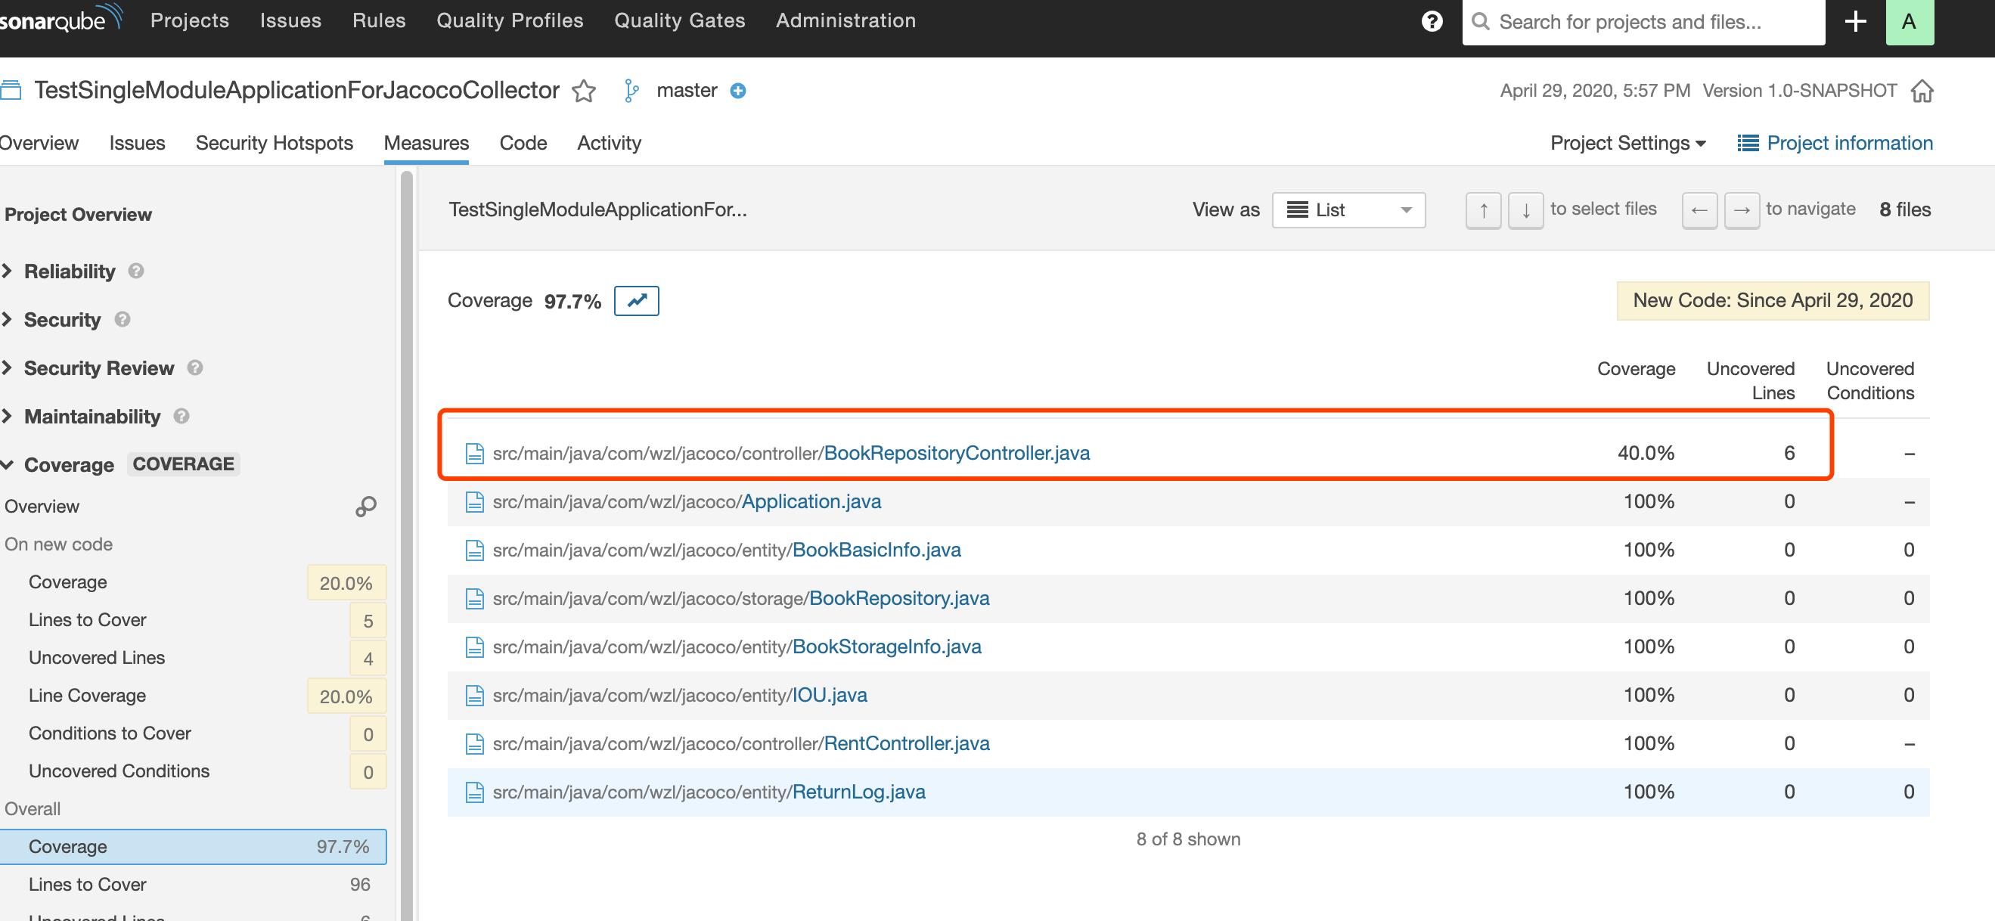Viewport: 1995px width, 921px height.
Task: Click the bubble chart icon beside Overview
Action: coord(365,507)
